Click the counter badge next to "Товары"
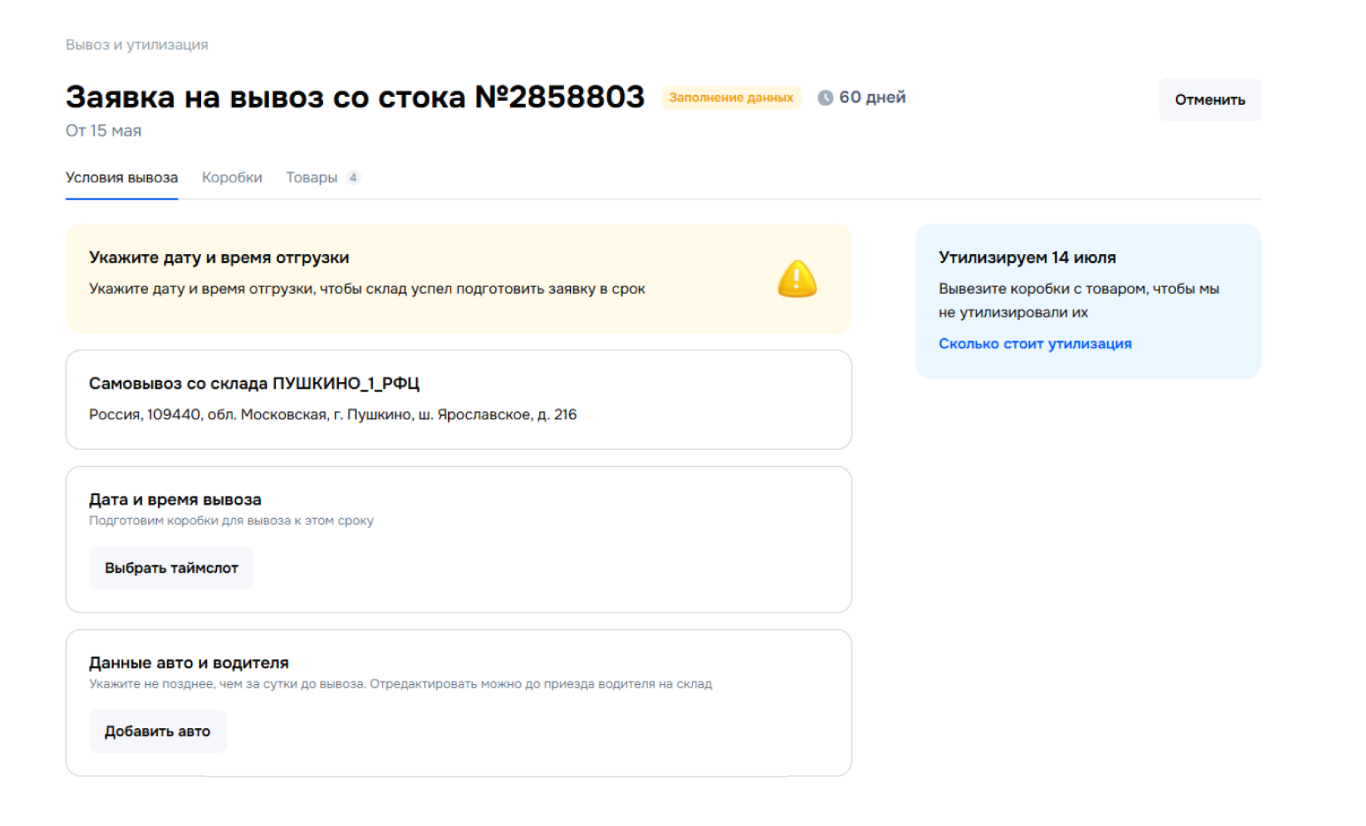 pos(353,177)
